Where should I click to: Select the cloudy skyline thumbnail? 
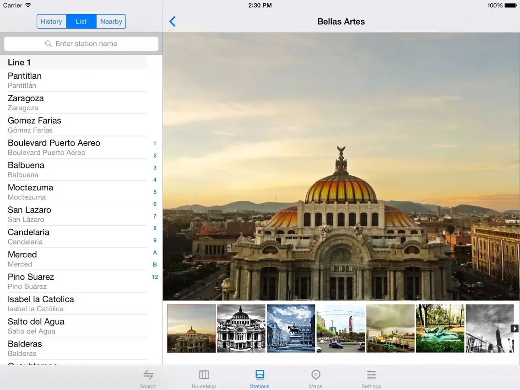pyautogui.click(x=390, y=328)
